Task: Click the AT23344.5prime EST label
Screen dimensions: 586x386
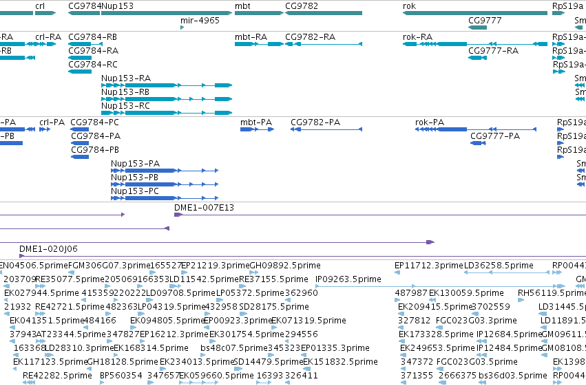Action: pos(71,335)
